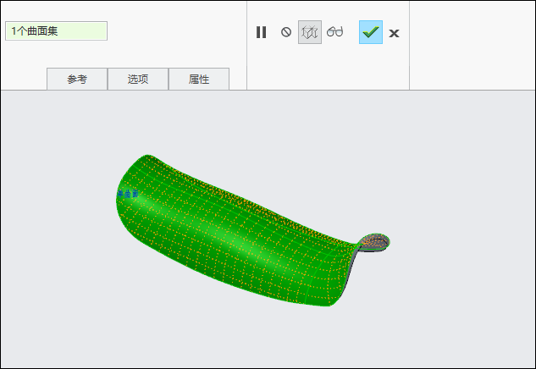Cancel the feature with X icon
This screenshot has width=536, height=369.
click(x=394, y=33)
